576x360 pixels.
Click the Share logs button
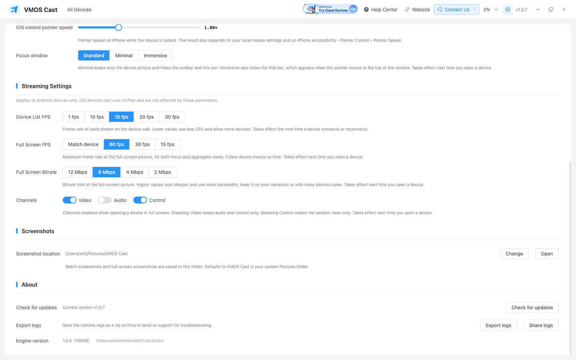coord(541,325)
